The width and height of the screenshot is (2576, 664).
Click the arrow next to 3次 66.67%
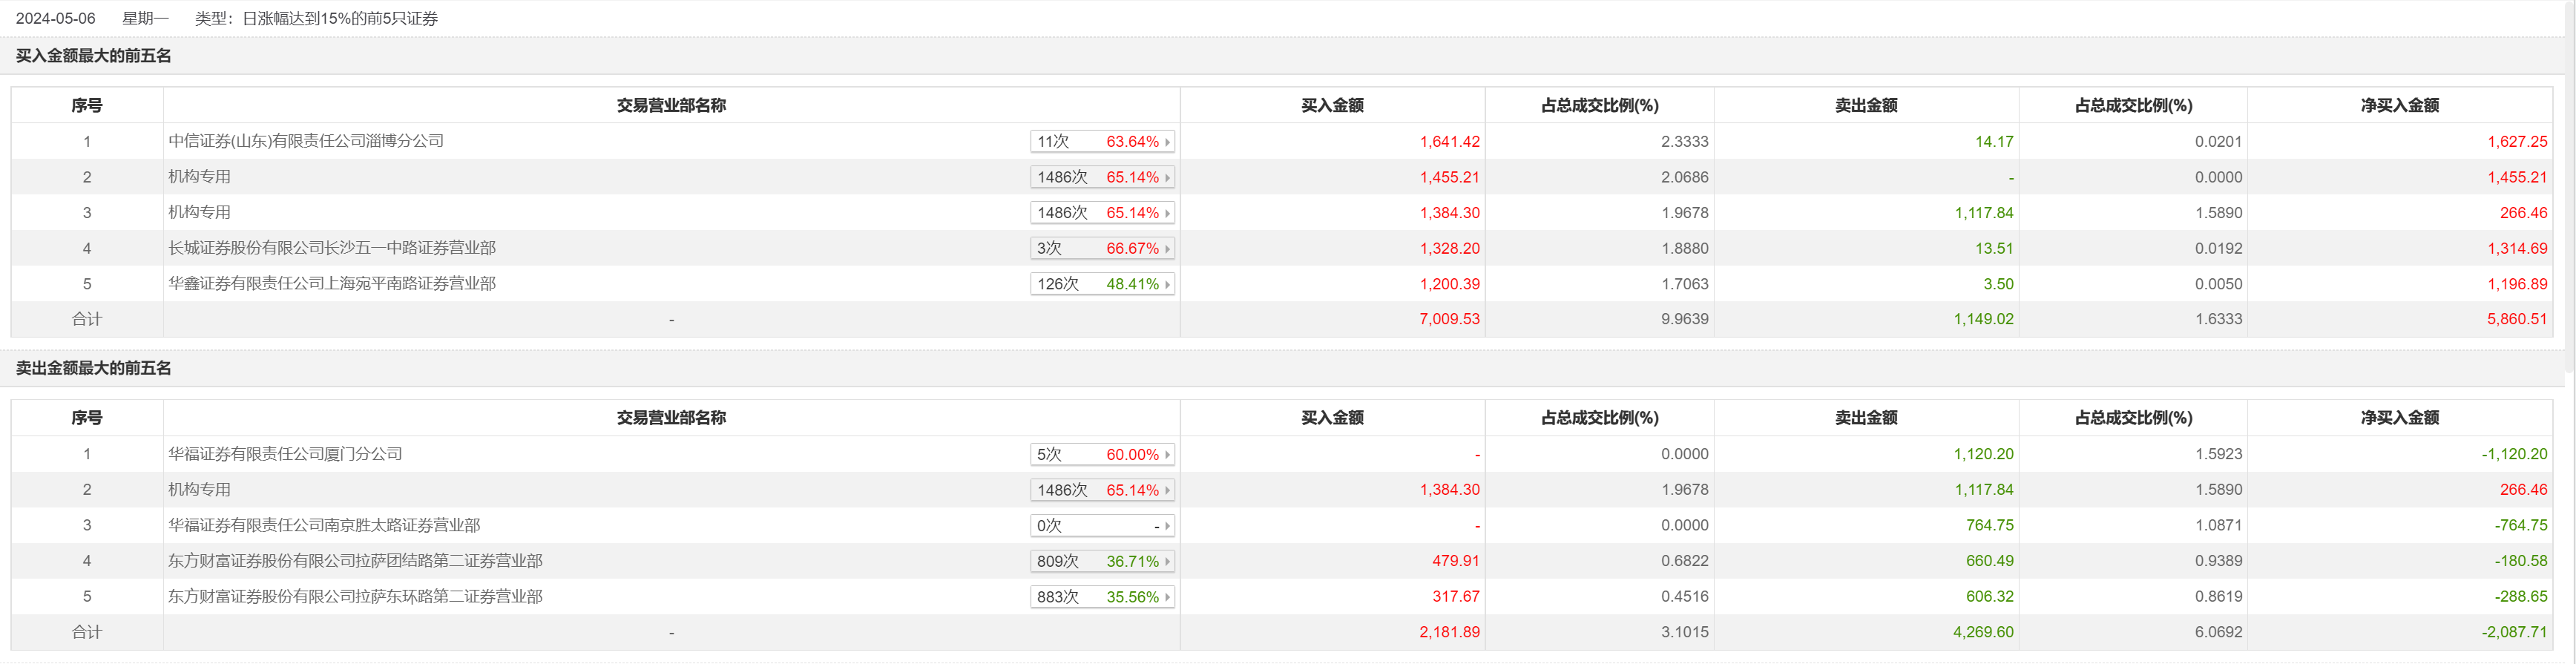coord(1167,249)
